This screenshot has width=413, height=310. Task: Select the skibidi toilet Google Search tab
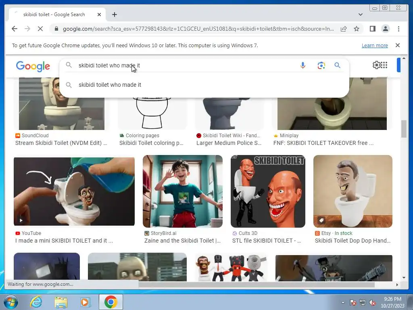pos(57,15)
